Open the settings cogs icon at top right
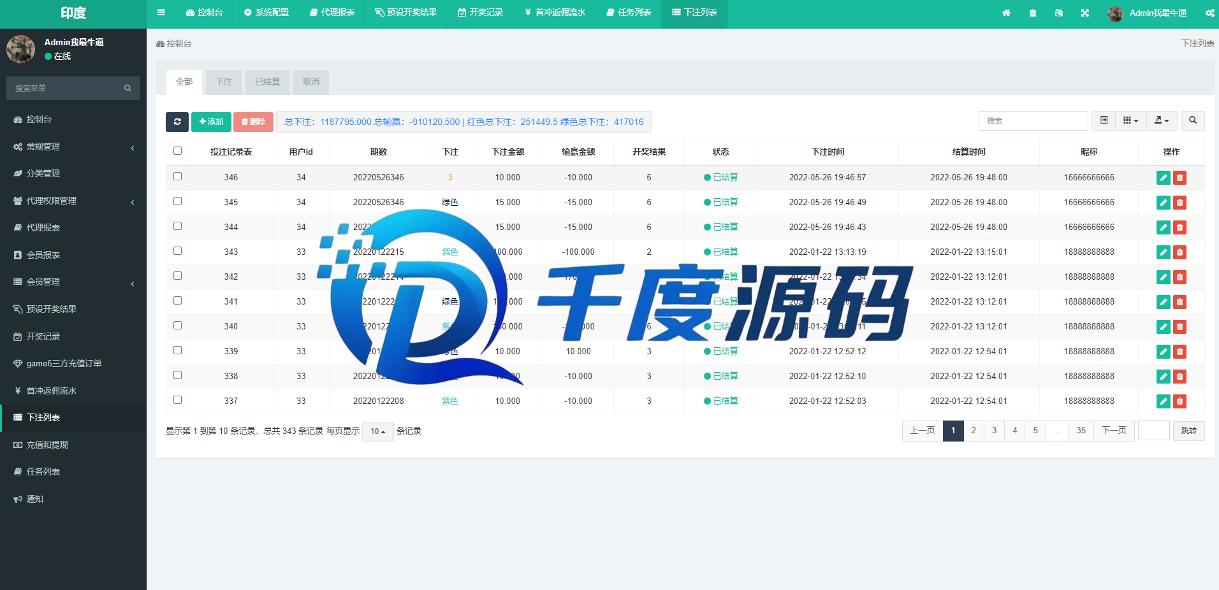The height and width of the screenshot is (590, 1219). (1209, 13)
